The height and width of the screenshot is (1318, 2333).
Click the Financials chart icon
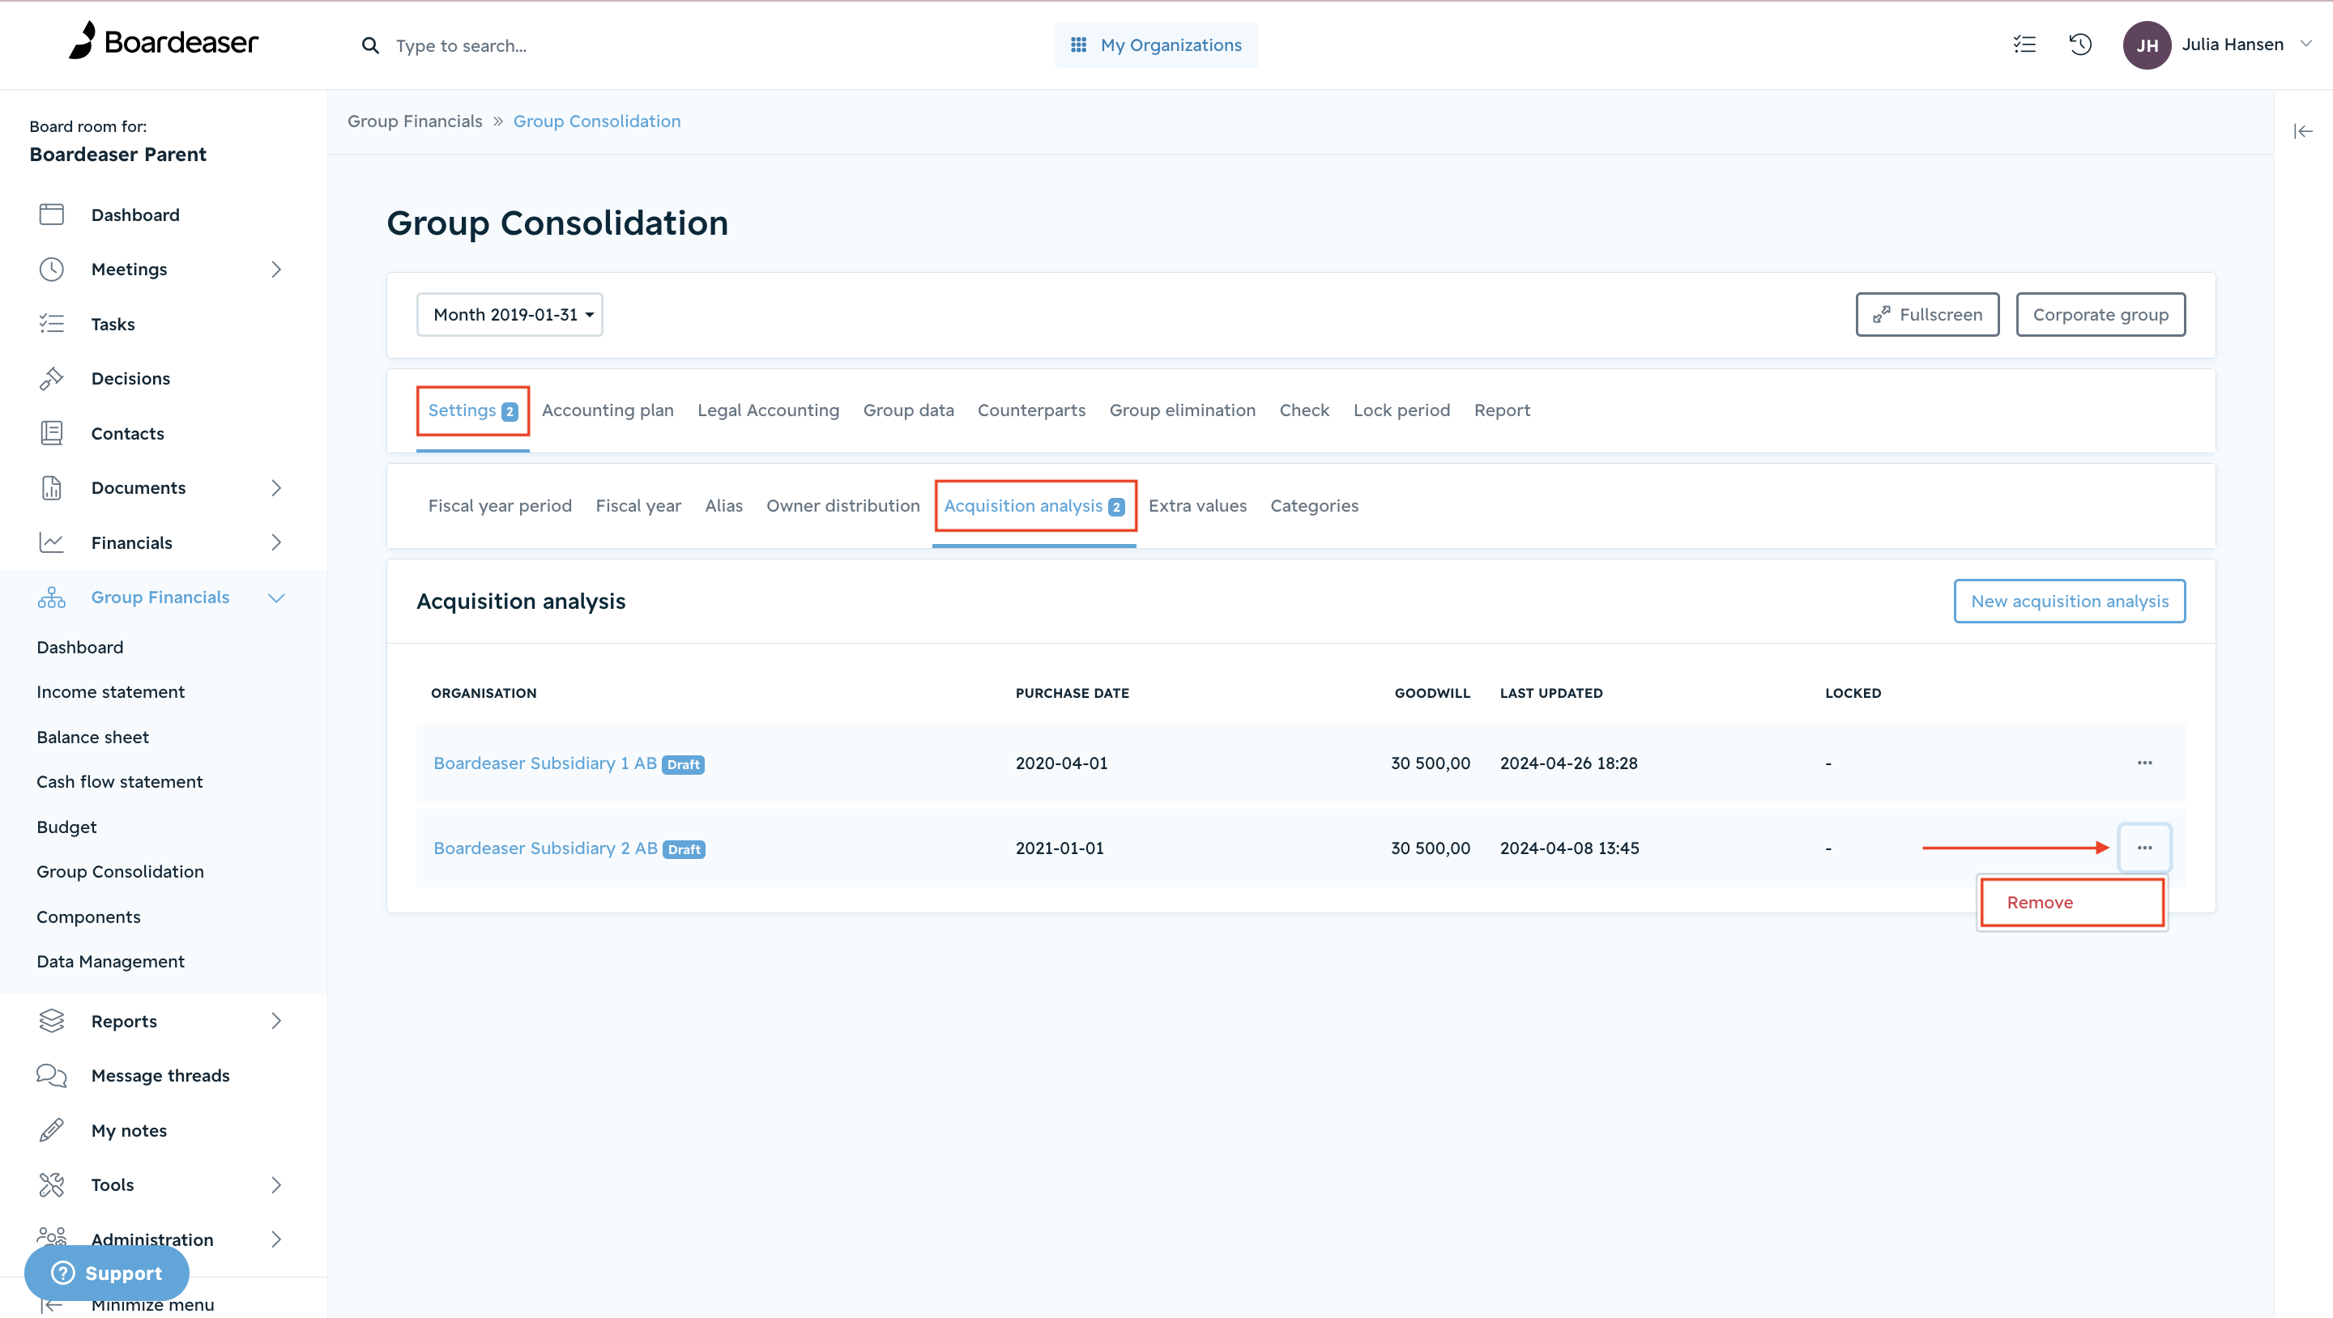point(52,543)
